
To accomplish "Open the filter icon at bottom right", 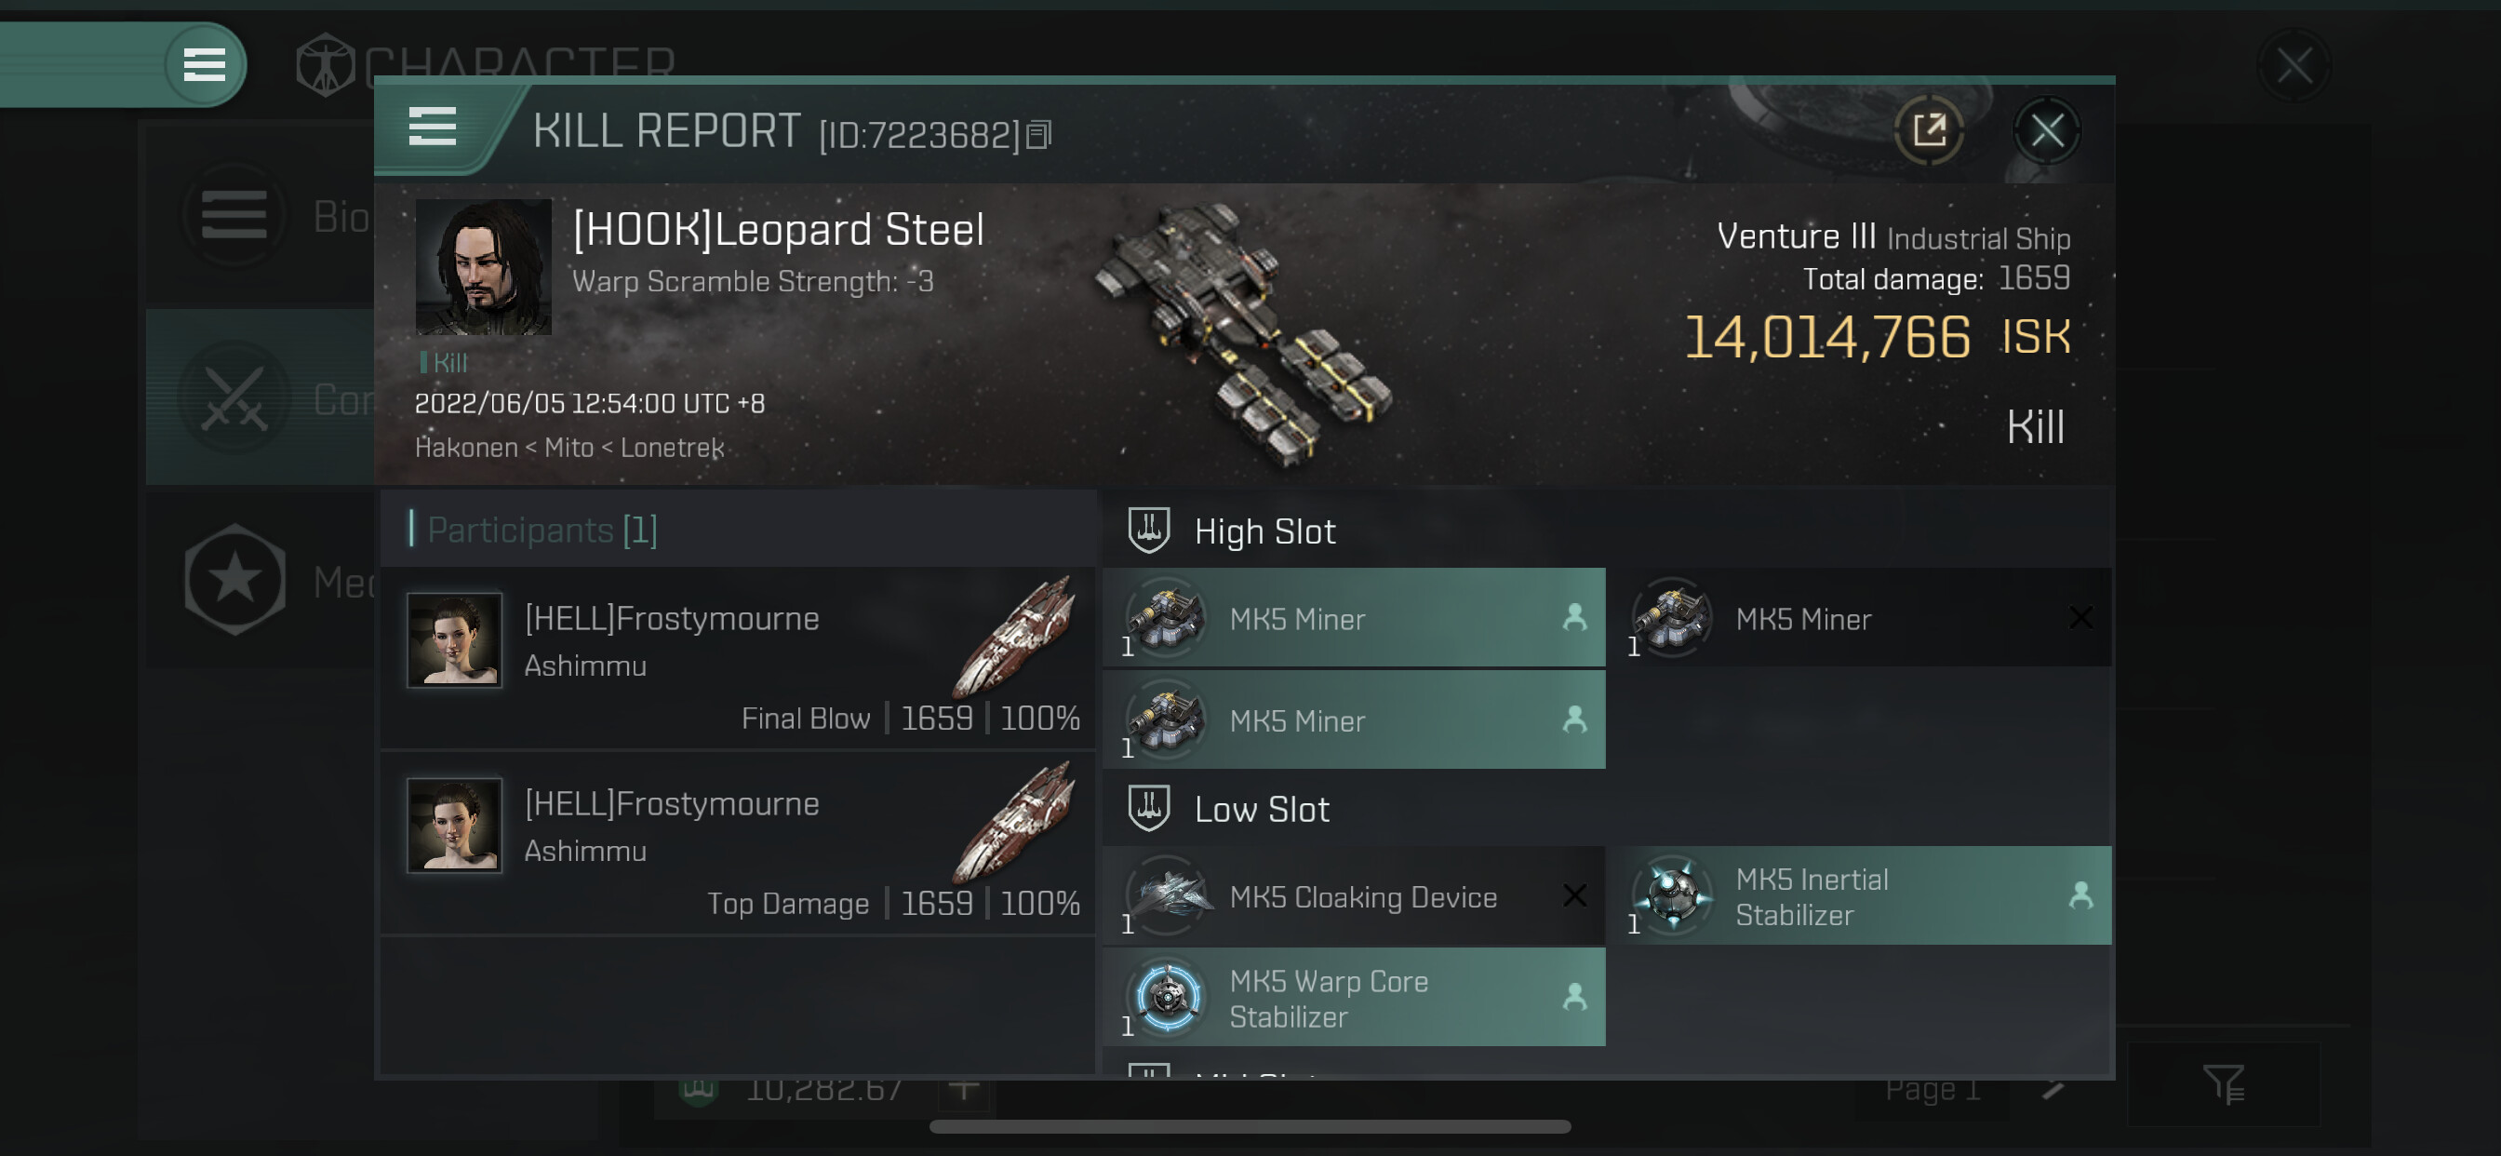I will point(2221,1084).
